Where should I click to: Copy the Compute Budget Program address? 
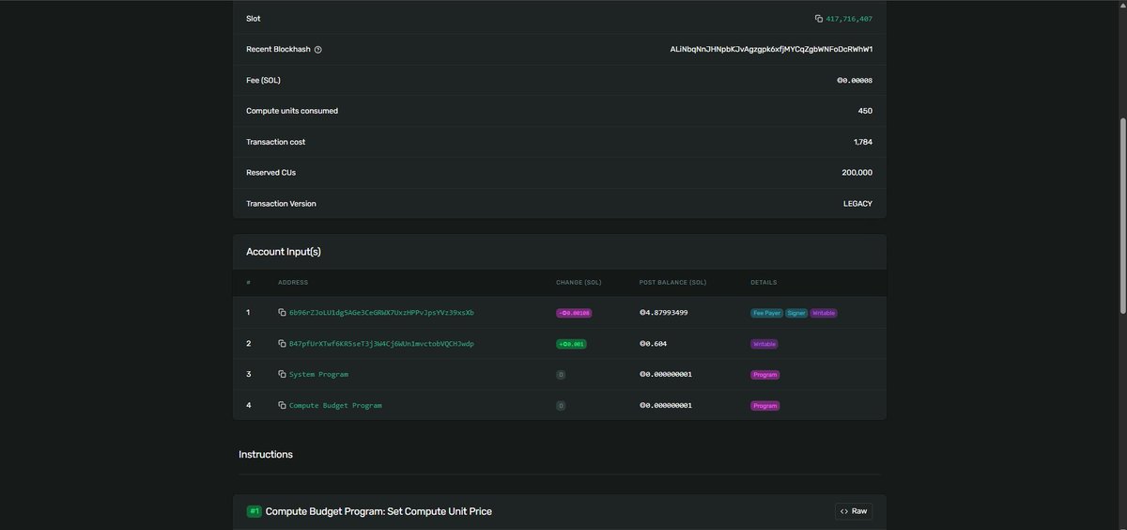point(282,406)
